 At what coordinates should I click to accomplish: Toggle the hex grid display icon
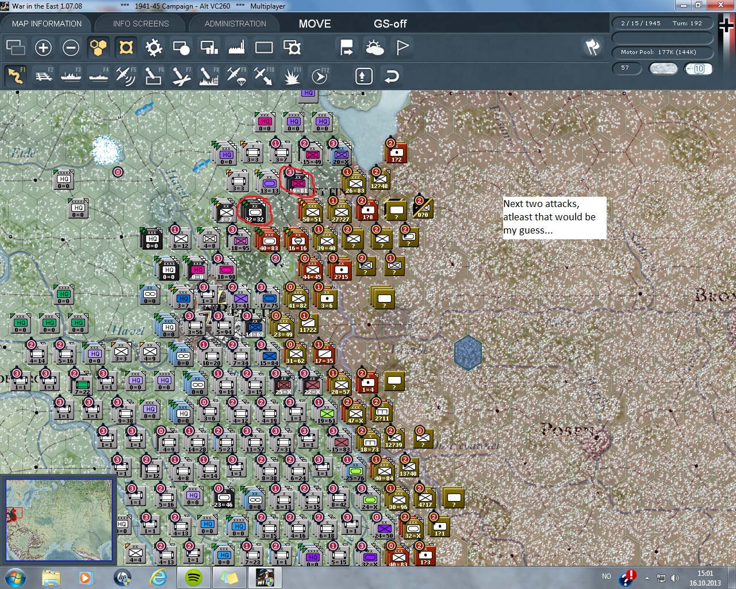click(98, 48)
